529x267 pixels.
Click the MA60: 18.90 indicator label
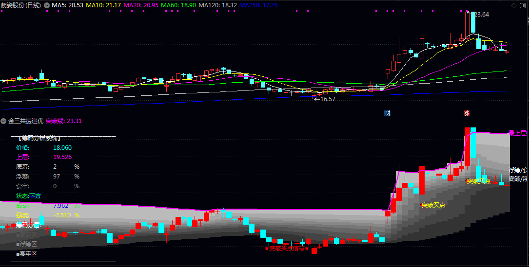178,5
